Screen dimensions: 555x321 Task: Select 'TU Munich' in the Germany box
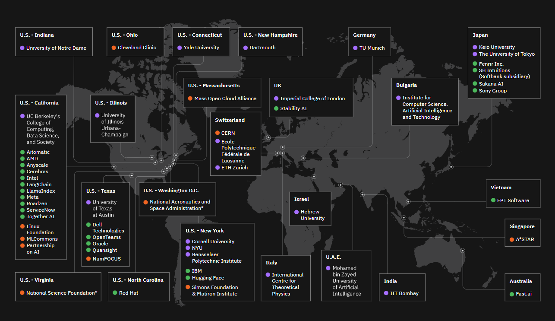372,48
